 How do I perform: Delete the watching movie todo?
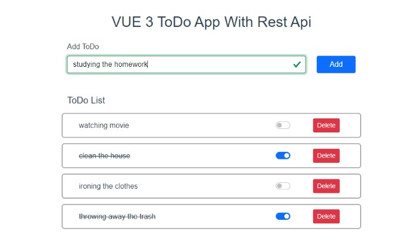pos(326,125)
